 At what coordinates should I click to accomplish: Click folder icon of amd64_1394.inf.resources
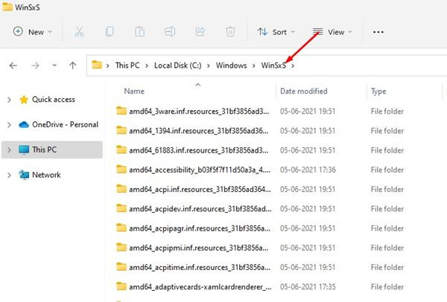point(121,130)
